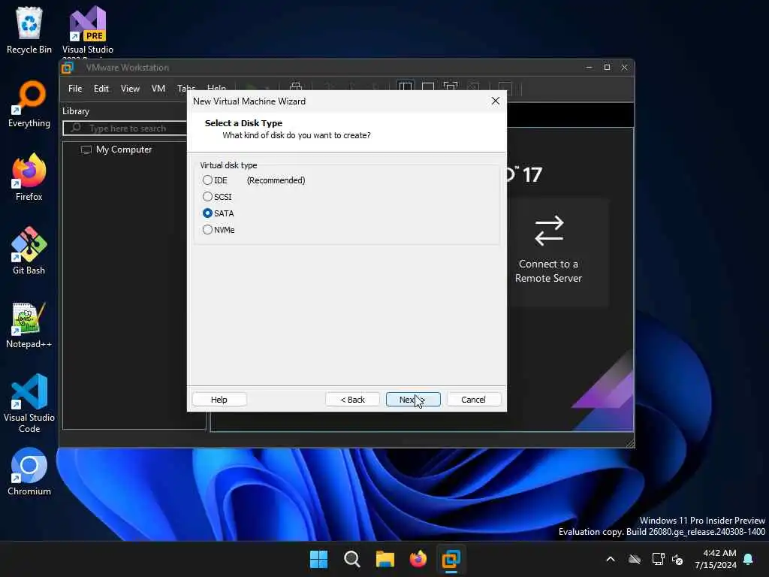
Task: Open the Tabs menu in VMware Workstation
Action: [185, 87]
